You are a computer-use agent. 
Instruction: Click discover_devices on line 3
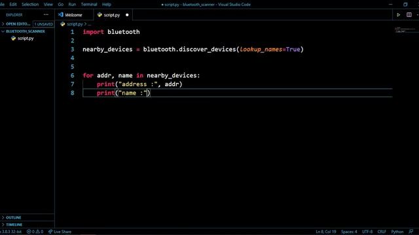tap(208, 50)
